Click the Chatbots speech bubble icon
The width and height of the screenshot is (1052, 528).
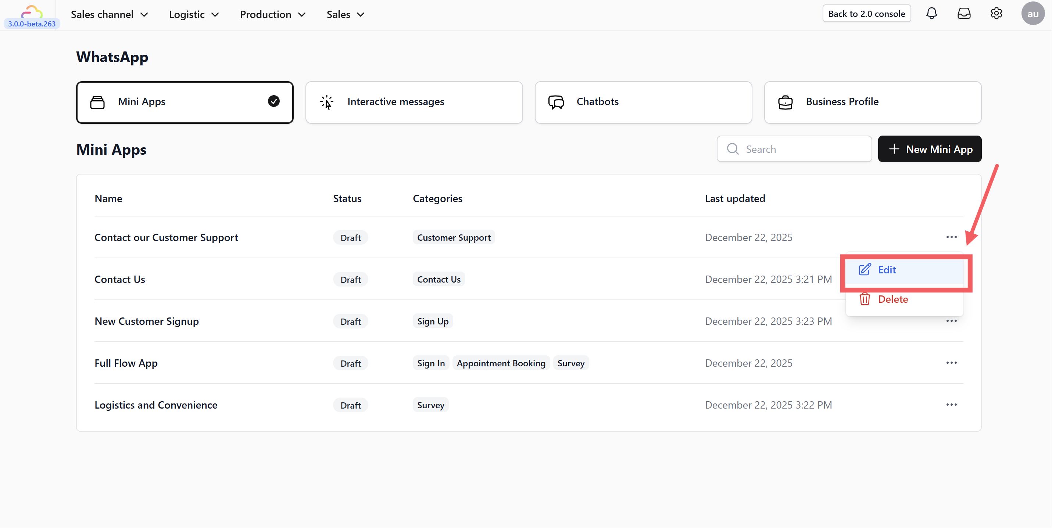[x=556, y=102]
